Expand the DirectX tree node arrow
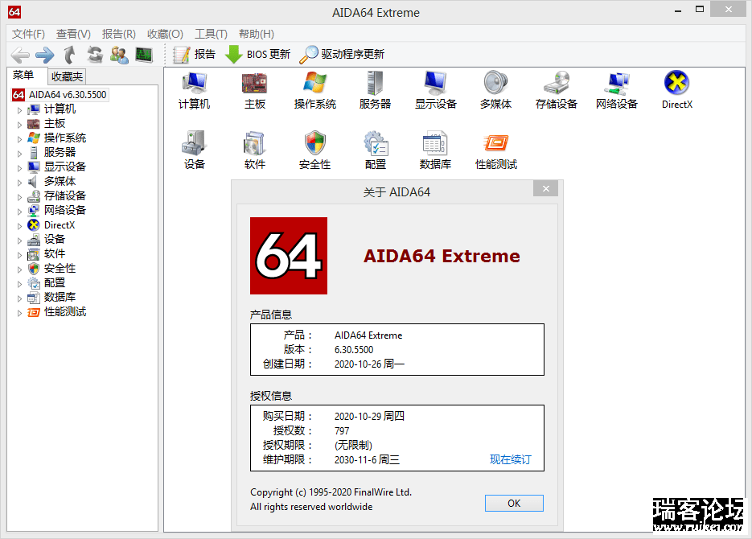 pyautogui.click(x=19, y=226)
